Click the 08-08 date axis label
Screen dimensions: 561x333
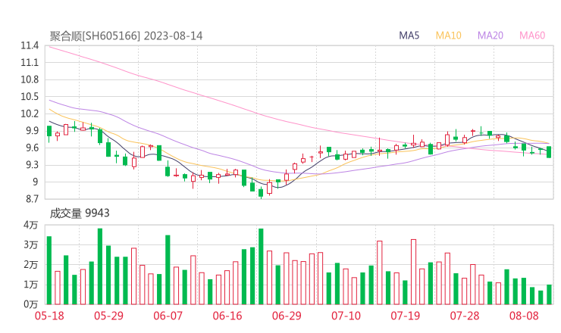tap(524, 316)
